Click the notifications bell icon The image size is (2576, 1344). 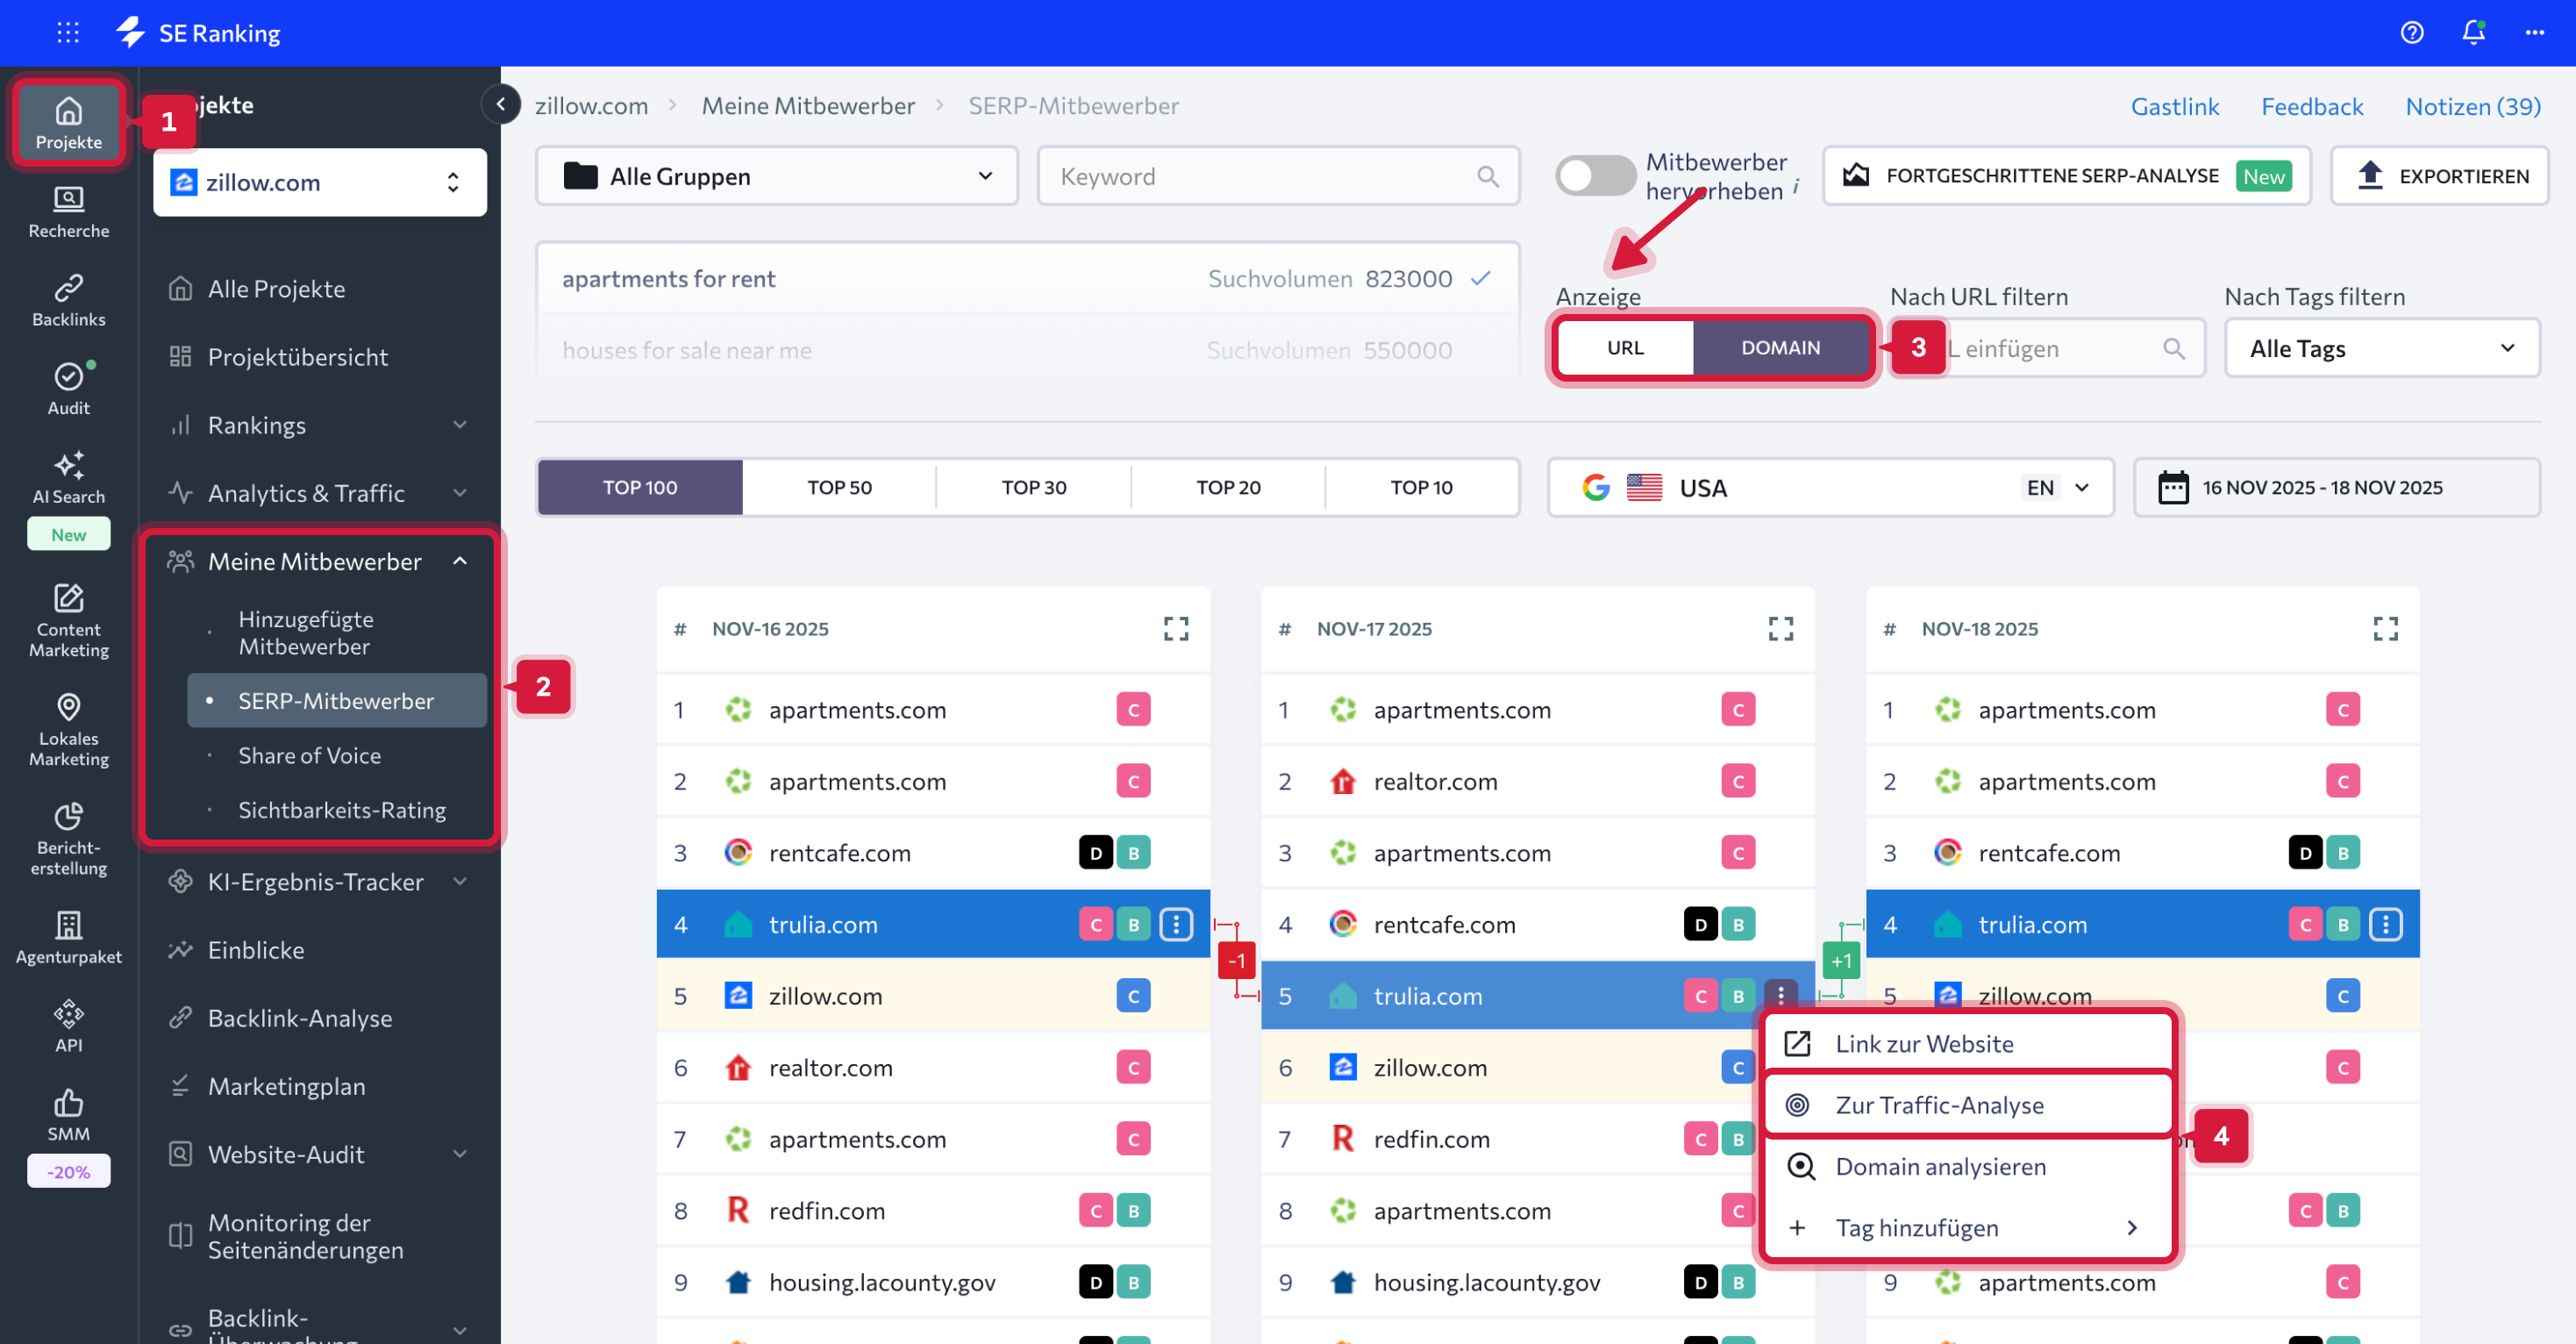click(2472, 33)
